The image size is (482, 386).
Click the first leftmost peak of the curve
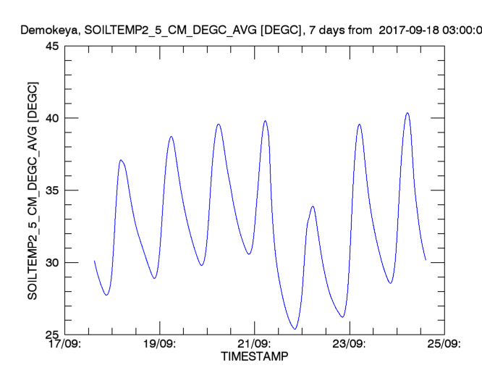tap(121, 160)
